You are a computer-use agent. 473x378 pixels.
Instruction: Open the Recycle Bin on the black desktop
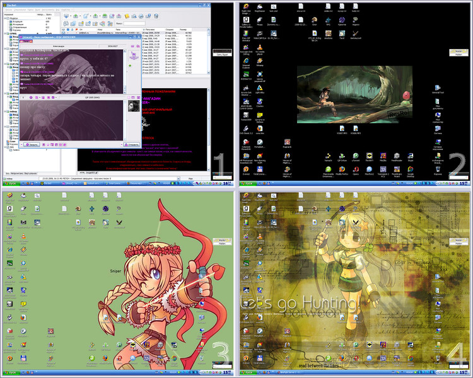pyautogui.click(x=438, y=170)
